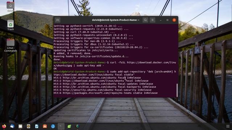Select the Terminal icon in the dock

[61, 126]
